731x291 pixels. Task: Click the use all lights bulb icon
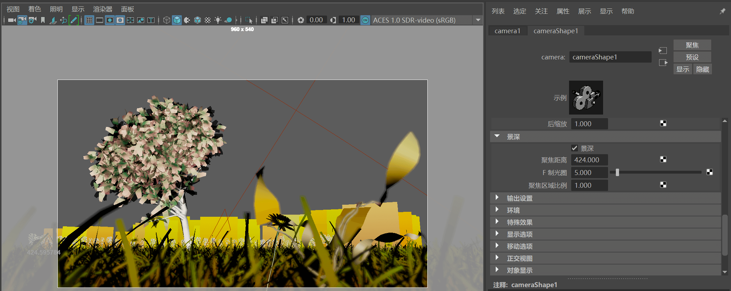pos(218,20)
